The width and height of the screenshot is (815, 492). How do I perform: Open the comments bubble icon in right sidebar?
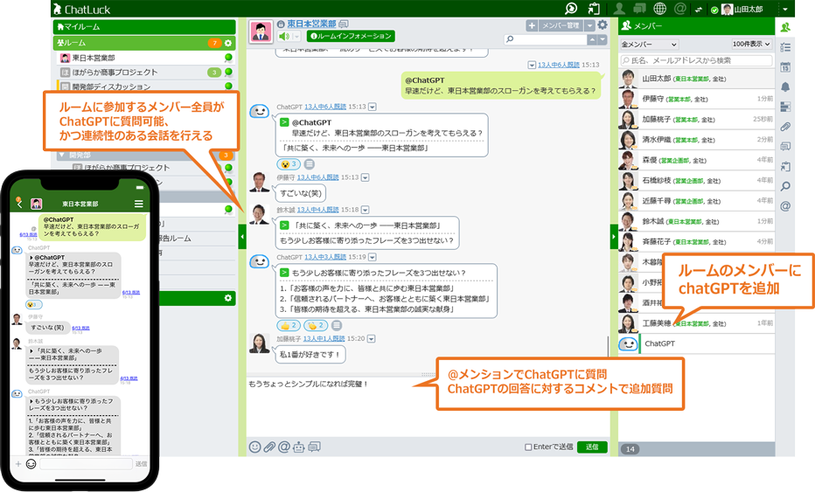click(x=785, y=146)
